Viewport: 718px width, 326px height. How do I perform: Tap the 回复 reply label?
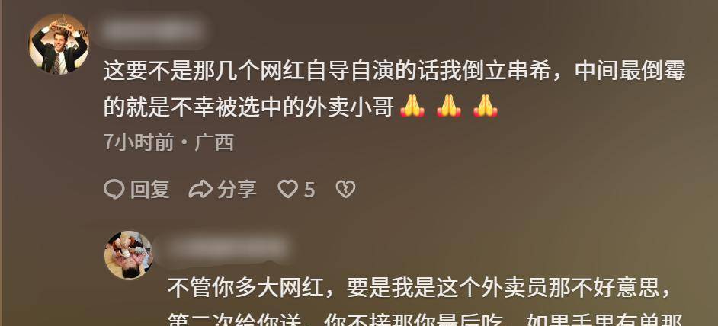pyautogui.click(x=149, y=189)
